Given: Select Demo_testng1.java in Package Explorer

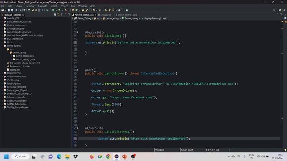Looking at the screenshot, I should point(25,59).
